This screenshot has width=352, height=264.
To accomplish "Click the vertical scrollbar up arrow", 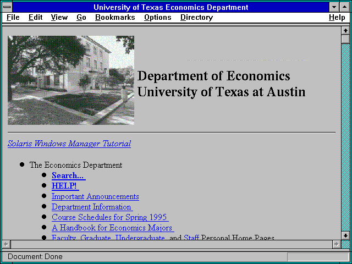I will pyautogui.click(x=345, y=31).
